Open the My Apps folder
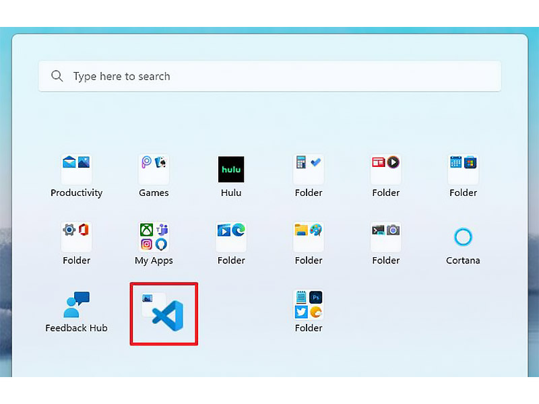This screenshot has width=539, height=404. pyautogui.click(x=154, y=237)
